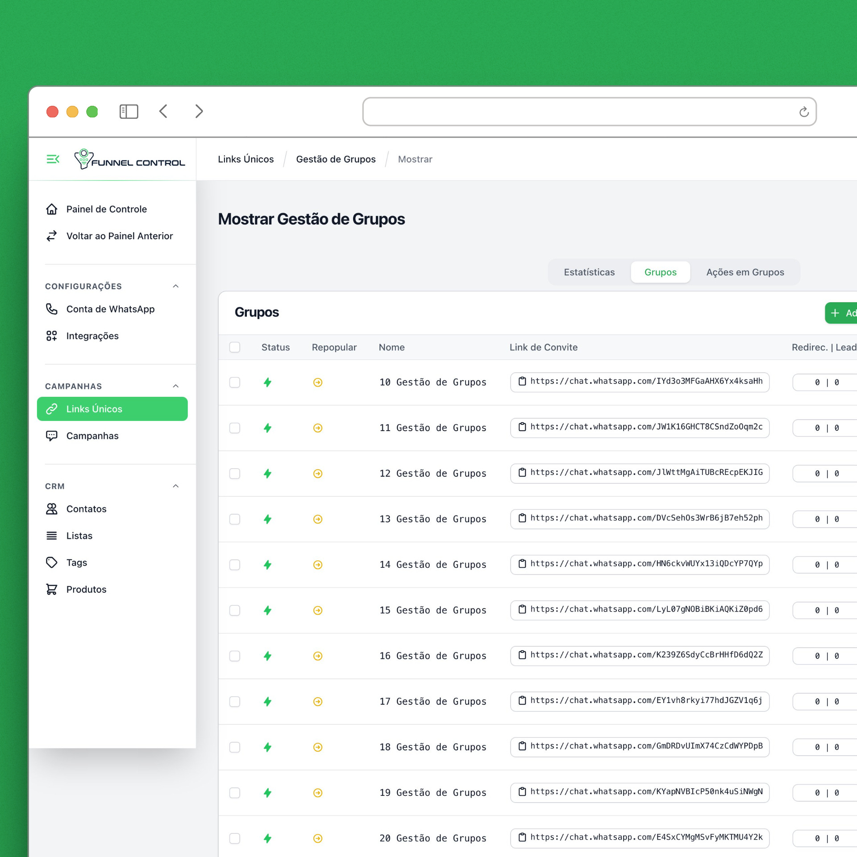
Task: Toggle the browser sidebar panel icon
Action: [129, 111]
